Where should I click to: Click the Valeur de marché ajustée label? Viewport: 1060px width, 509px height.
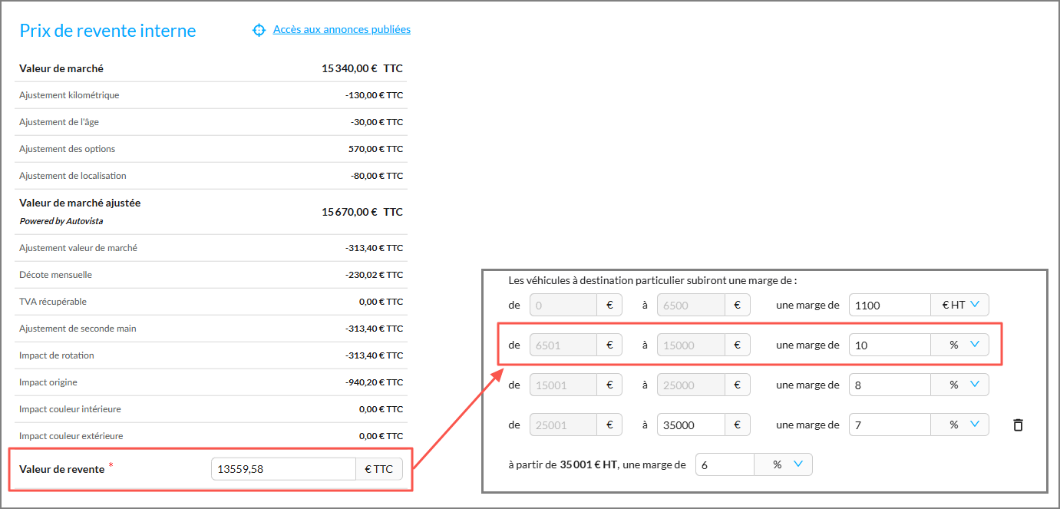coord(80,203)
